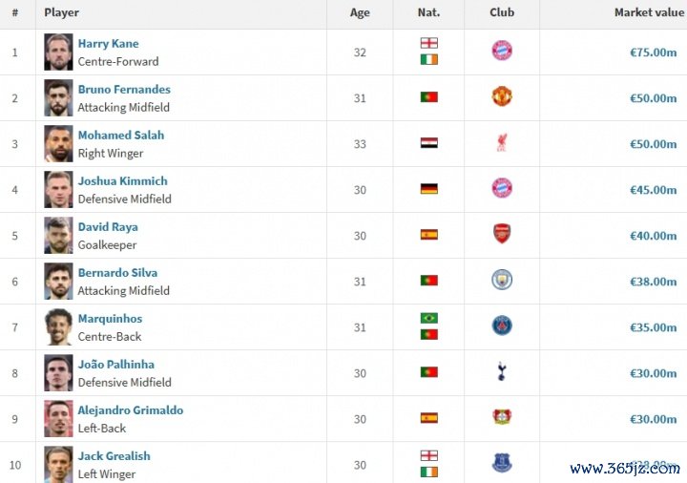Click Manchester City crest in Bernardo Silva row

pos(502,280)
